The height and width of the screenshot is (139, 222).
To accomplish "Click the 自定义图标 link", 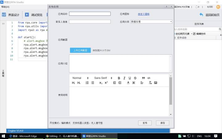I will [x=144, y=14].
